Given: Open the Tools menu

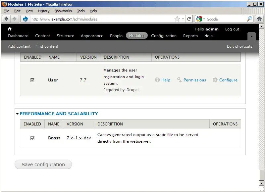Looking at the screenshot, I should click(81, 11).
